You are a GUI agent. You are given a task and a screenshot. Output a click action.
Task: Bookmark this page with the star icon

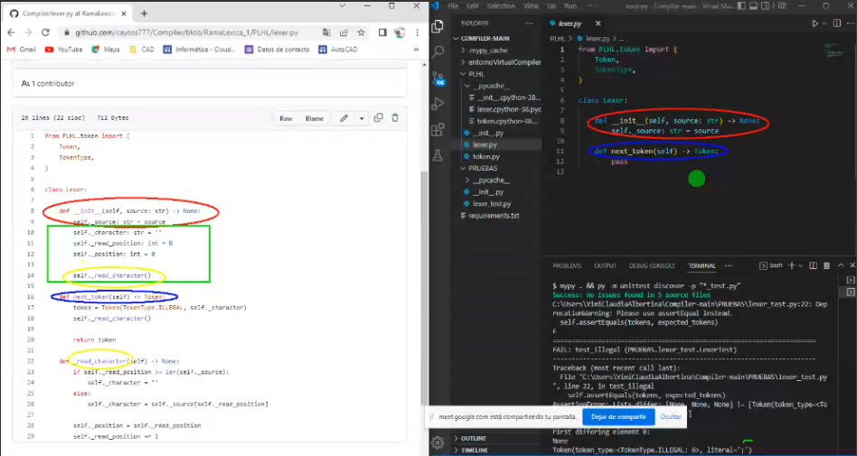362,33
